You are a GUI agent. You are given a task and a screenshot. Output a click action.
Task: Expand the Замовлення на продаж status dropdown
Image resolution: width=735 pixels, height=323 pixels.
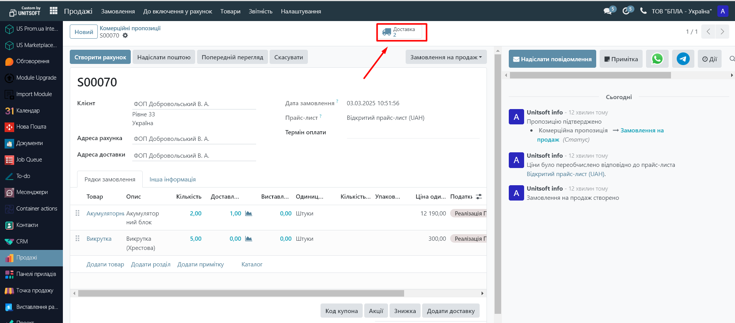[446, 57]
